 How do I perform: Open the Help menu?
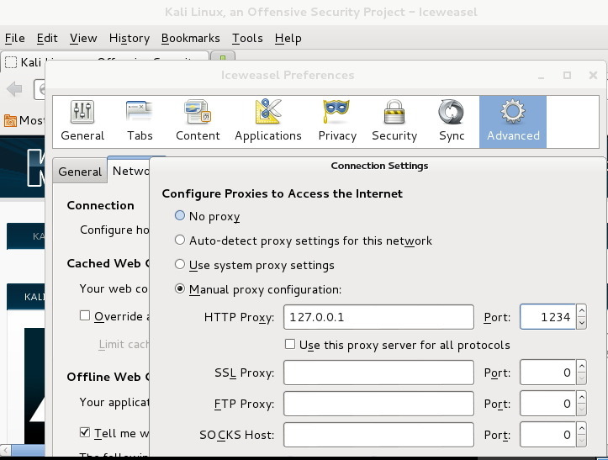pos(288,38)
